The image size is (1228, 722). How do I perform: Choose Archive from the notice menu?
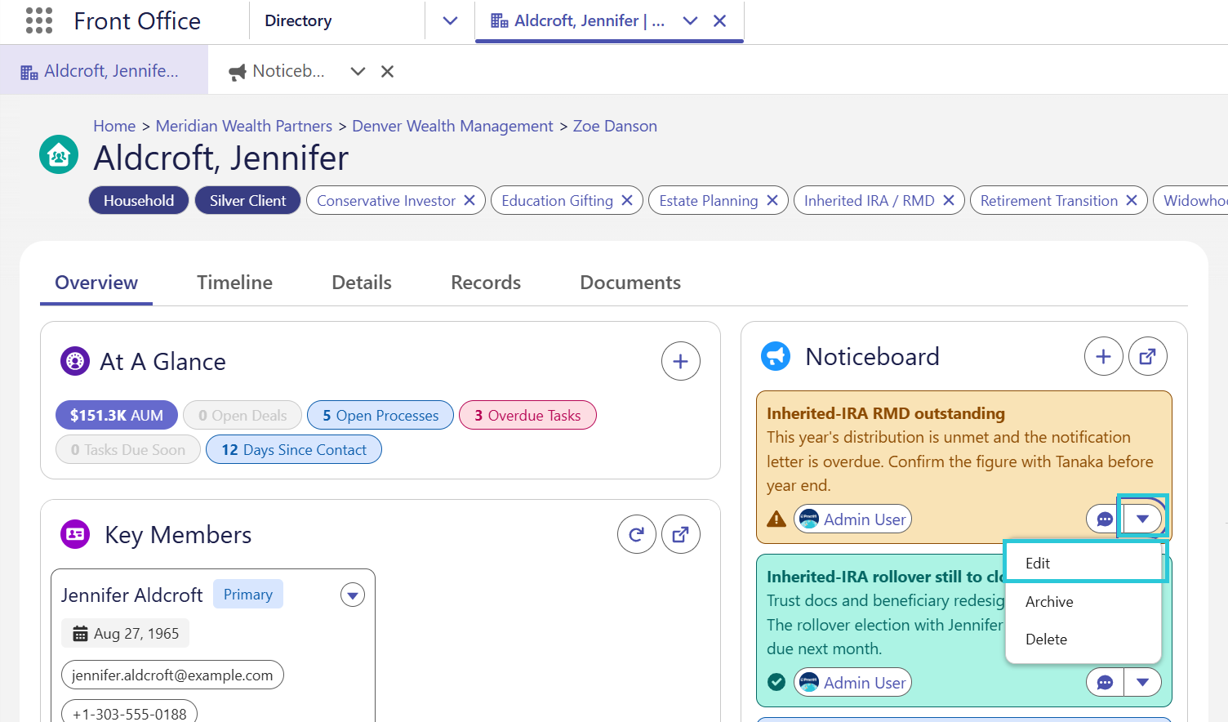pyautogui.click(x=1083, y=602)
